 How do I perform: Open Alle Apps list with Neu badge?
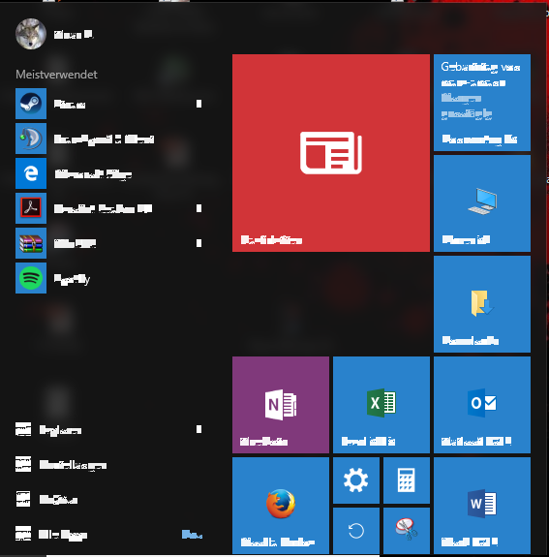pyautogui.click(x=108, y=535)
